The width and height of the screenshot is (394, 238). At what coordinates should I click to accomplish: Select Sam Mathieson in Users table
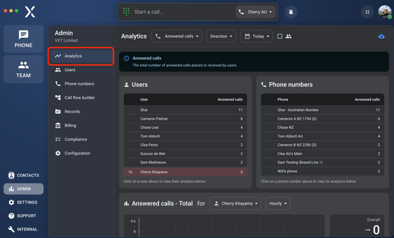pos(185,162)
